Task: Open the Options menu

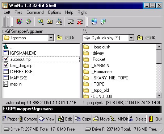Action: click(x=54, y=12)
